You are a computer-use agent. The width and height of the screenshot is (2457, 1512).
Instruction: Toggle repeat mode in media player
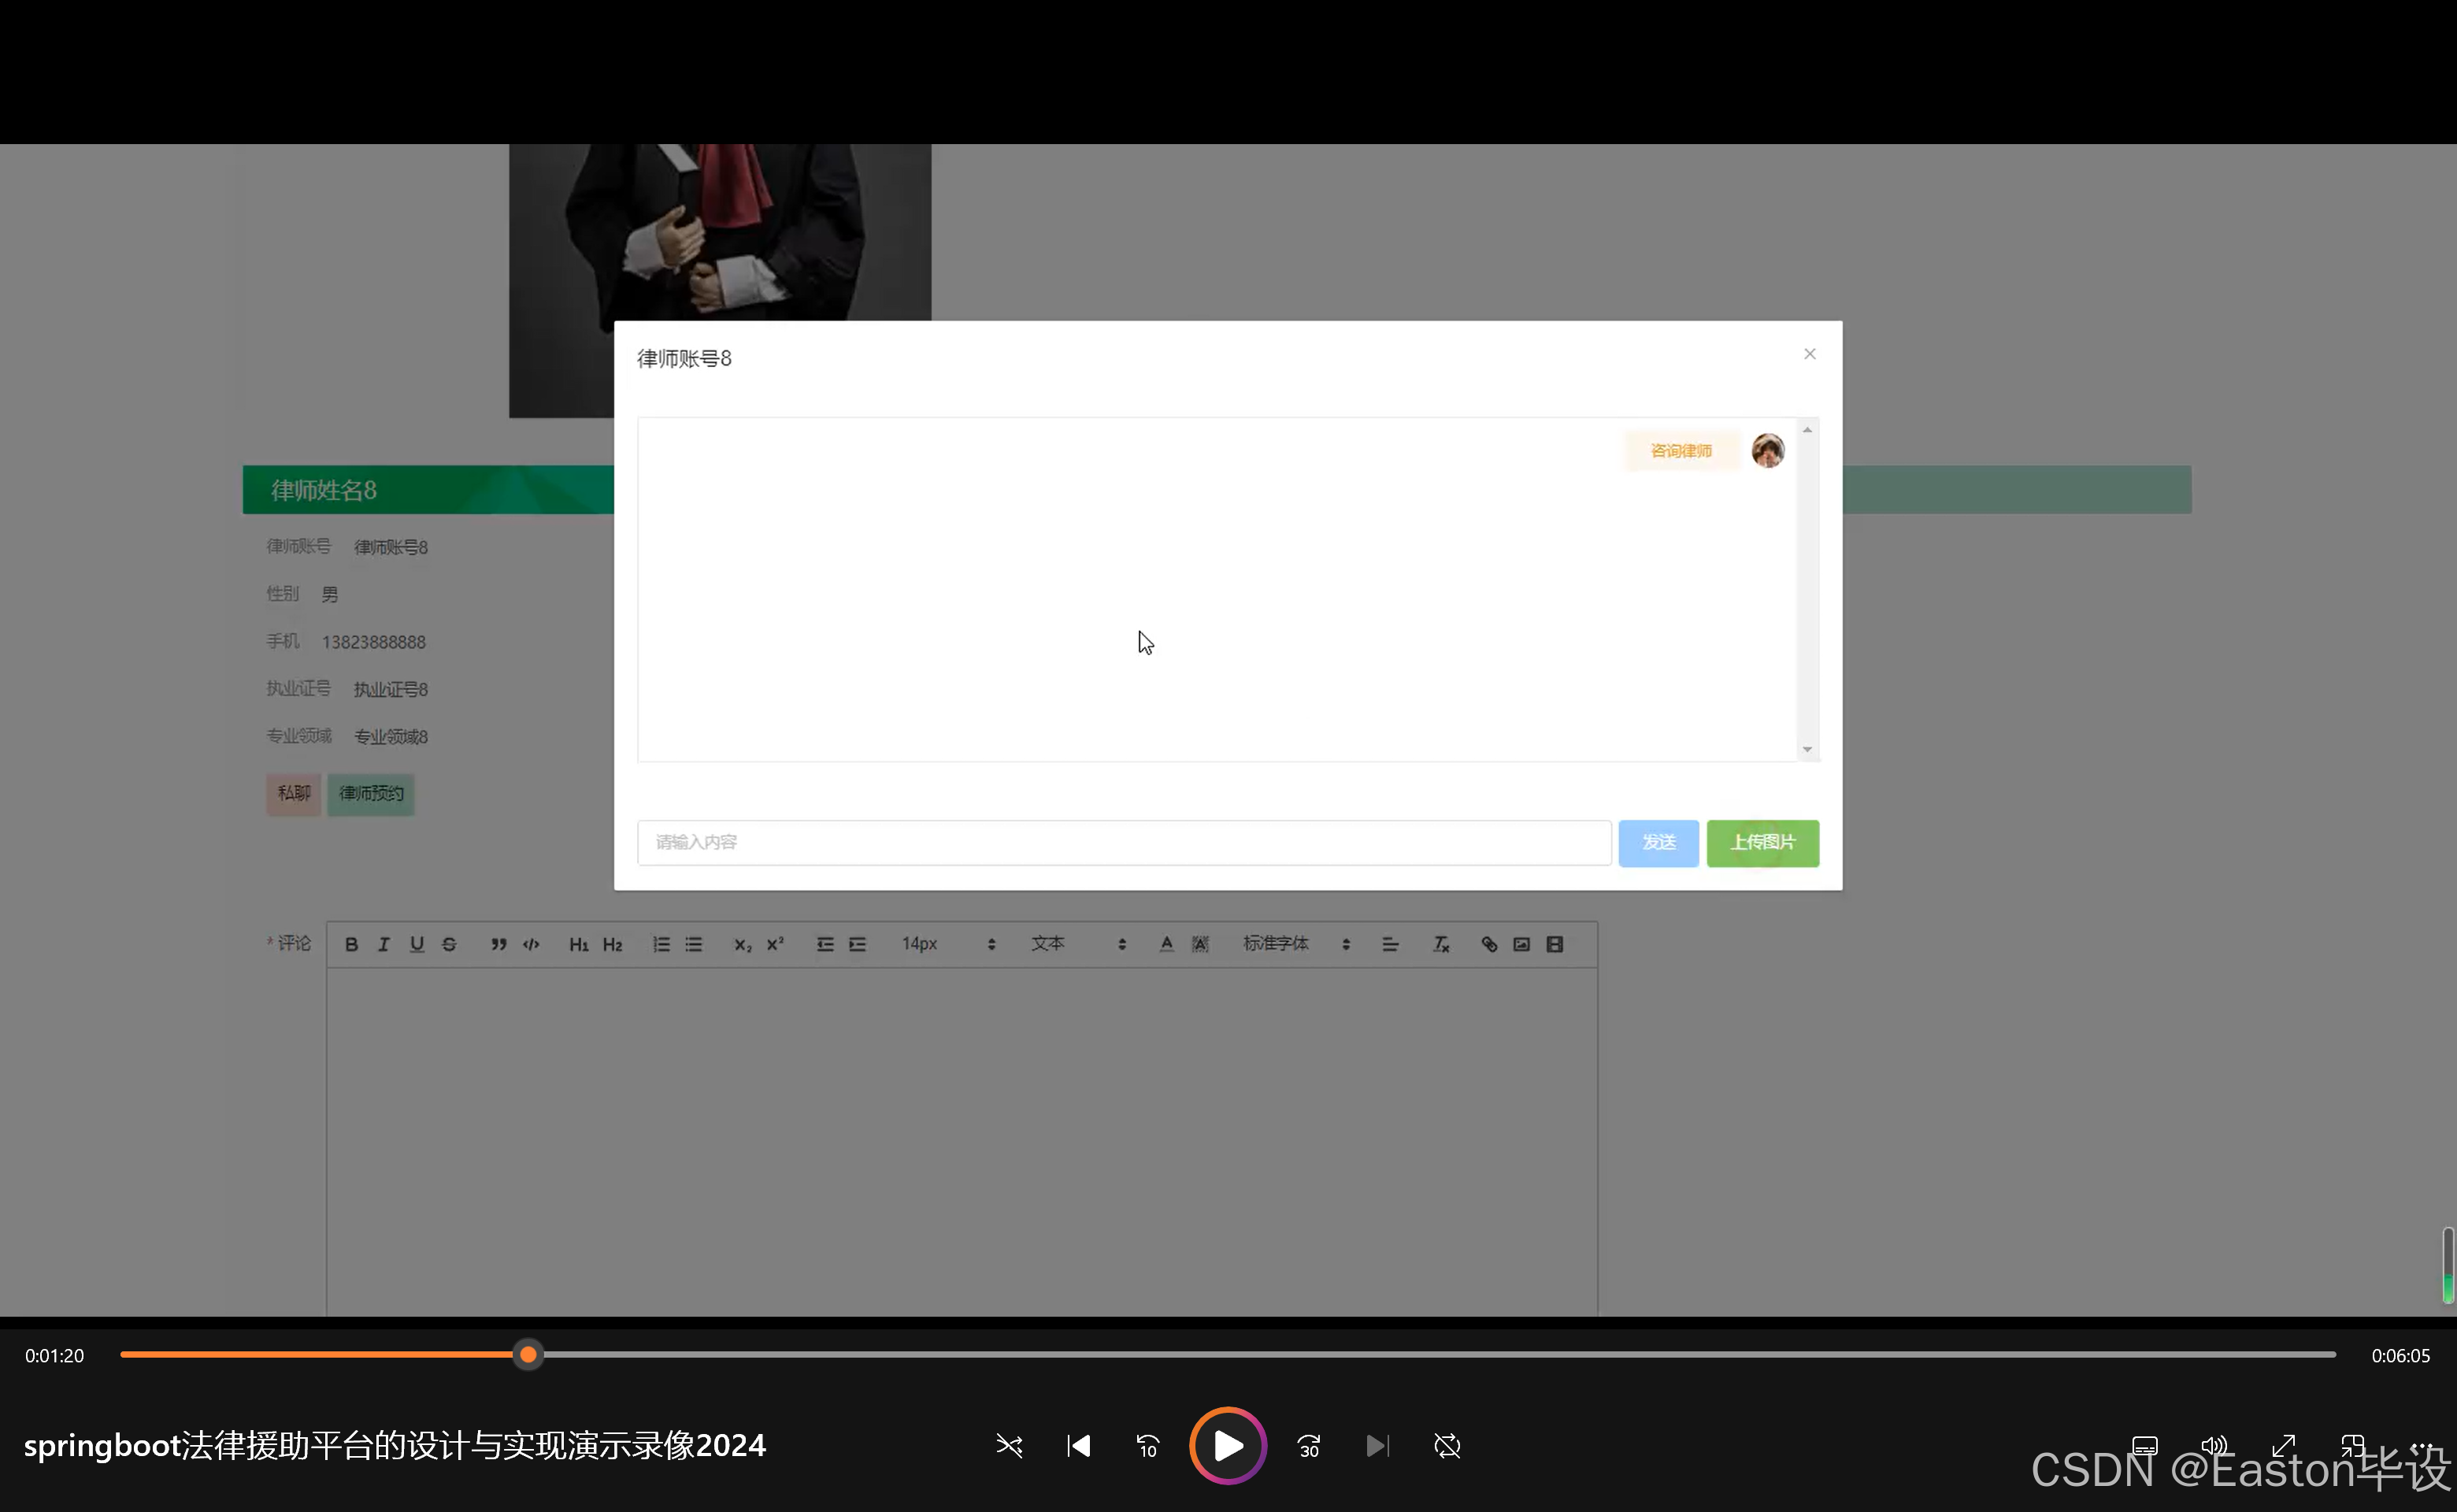1447,1446
